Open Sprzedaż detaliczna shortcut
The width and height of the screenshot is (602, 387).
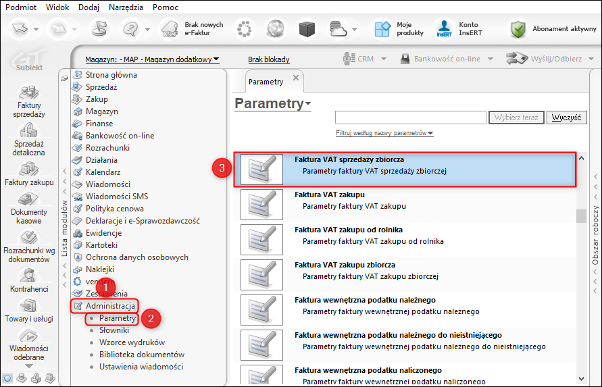pos(29,140)
